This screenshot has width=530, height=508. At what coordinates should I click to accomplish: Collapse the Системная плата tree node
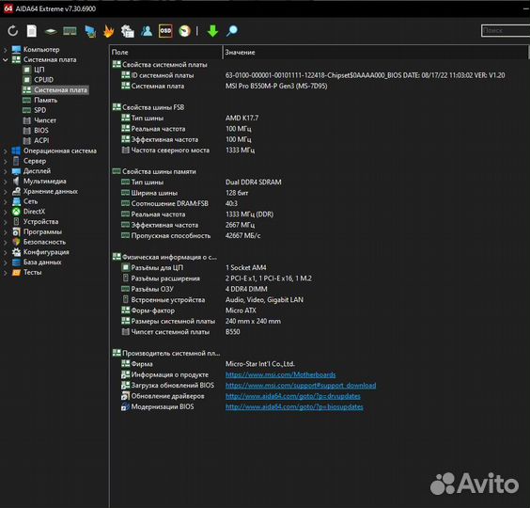[x=5, y=60]
